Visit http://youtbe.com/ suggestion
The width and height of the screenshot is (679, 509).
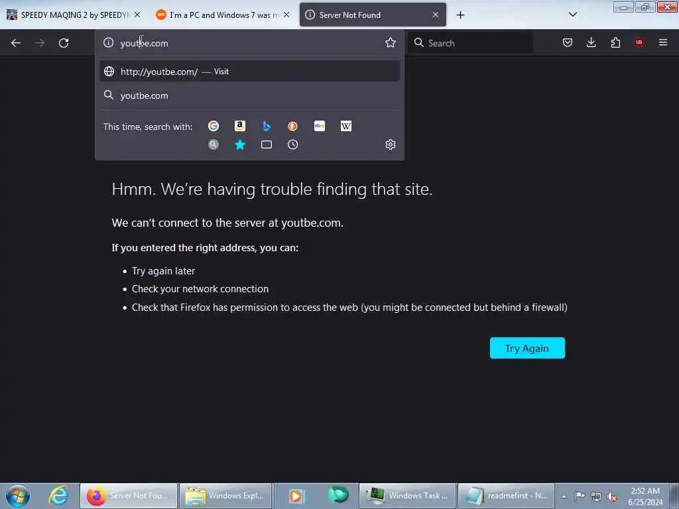coord(249,72)
